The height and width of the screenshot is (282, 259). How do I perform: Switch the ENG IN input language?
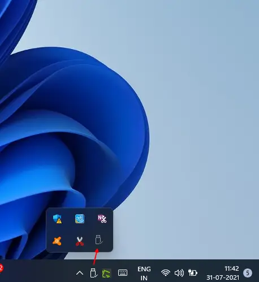click(x=144, y=274)
